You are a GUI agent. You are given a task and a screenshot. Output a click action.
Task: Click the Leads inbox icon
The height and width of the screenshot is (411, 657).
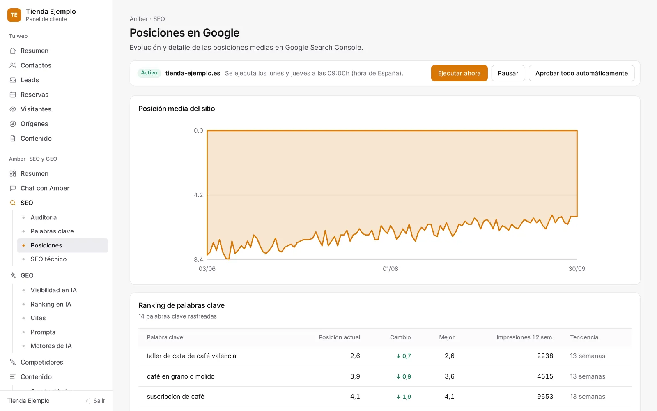pos(13,80)
